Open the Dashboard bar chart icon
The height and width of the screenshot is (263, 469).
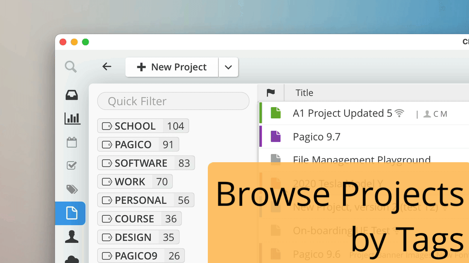tap(72, 119)
